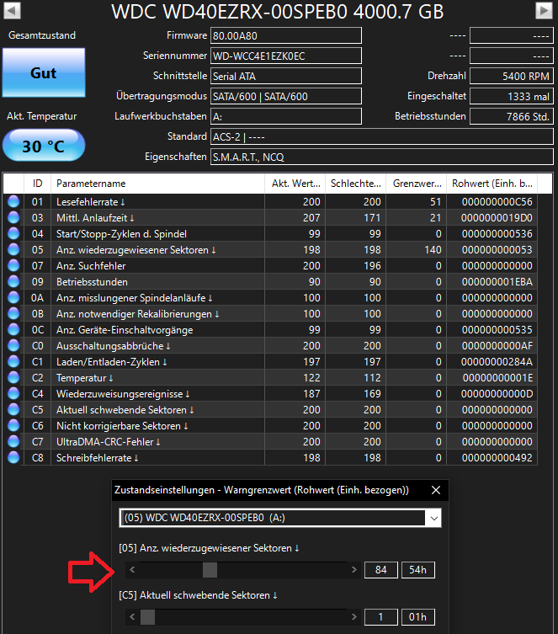Screen dimensions: 558x634
Task: Open the disk selection dropdown in settings dialog
Action: click(434, 518)
